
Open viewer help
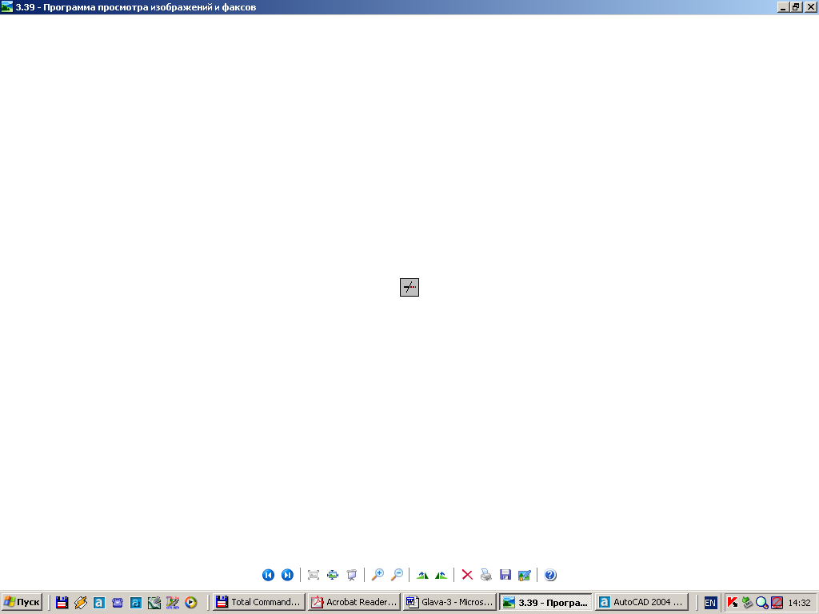pos(550,575)
